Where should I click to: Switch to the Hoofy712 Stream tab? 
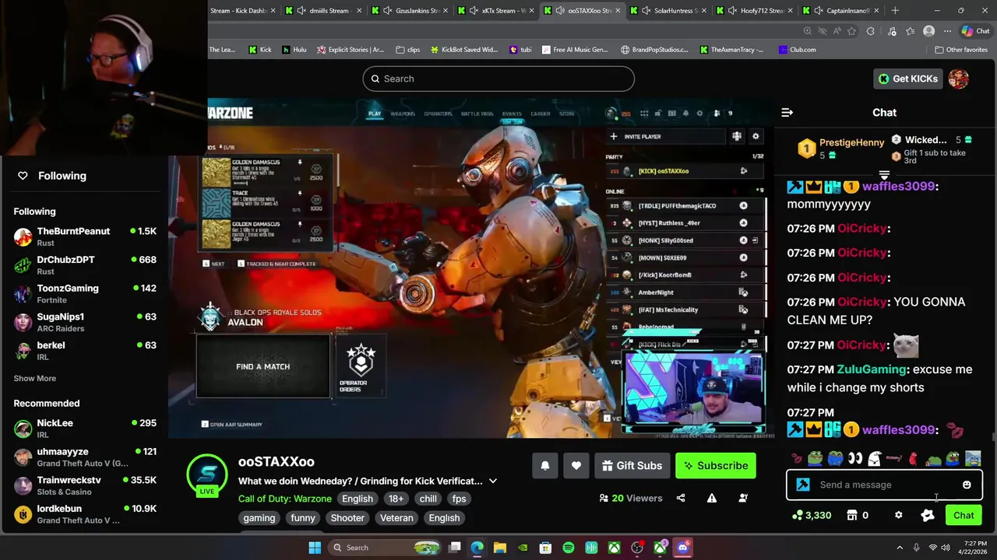coord(755,11)
